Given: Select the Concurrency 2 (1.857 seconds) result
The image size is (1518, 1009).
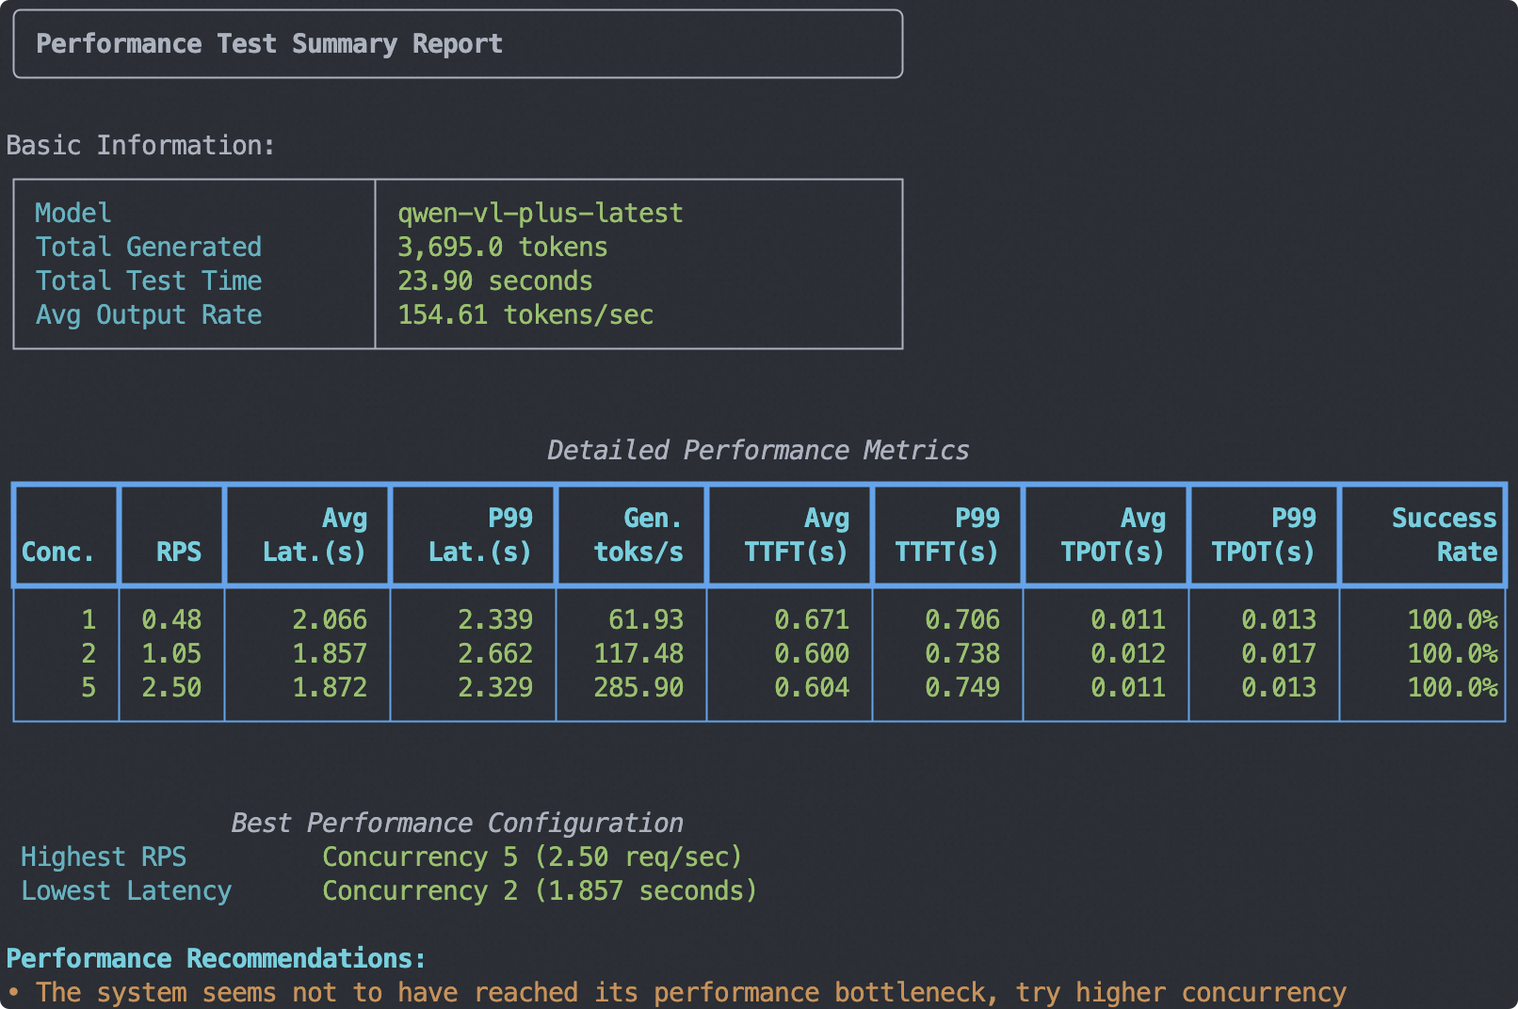Looking at the screenshot, I should 539,891.
